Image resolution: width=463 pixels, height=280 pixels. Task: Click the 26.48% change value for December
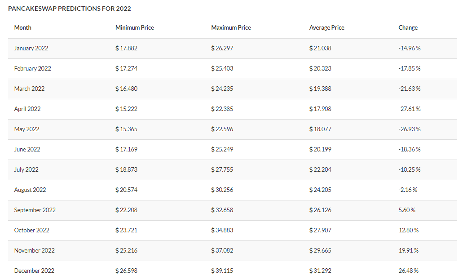click(408, 271)
